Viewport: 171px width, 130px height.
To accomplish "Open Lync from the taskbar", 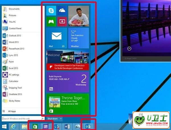I will [56, 127].
